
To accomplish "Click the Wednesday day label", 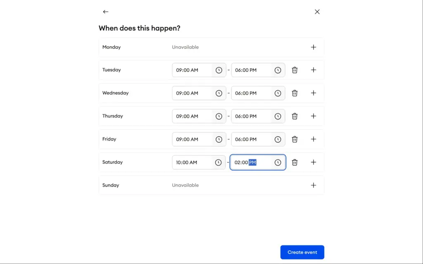I will pos(116,93).
